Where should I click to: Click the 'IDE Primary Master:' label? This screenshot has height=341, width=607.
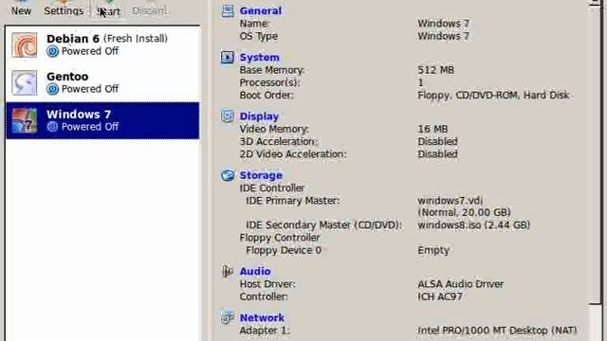tap(293, 201)
